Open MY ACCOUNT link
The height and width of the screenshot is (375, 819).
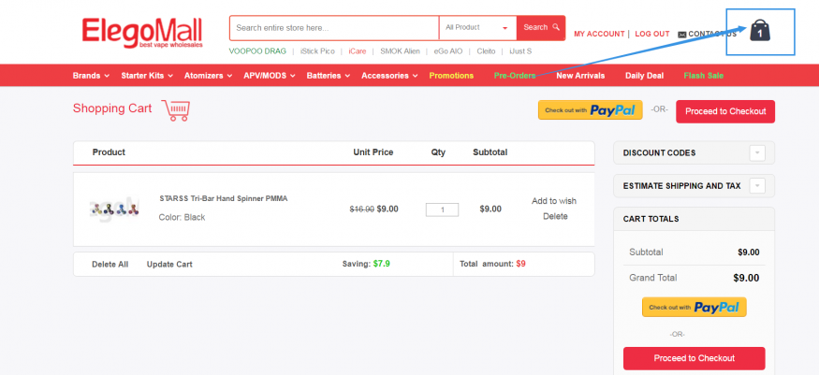coord(599,34)
